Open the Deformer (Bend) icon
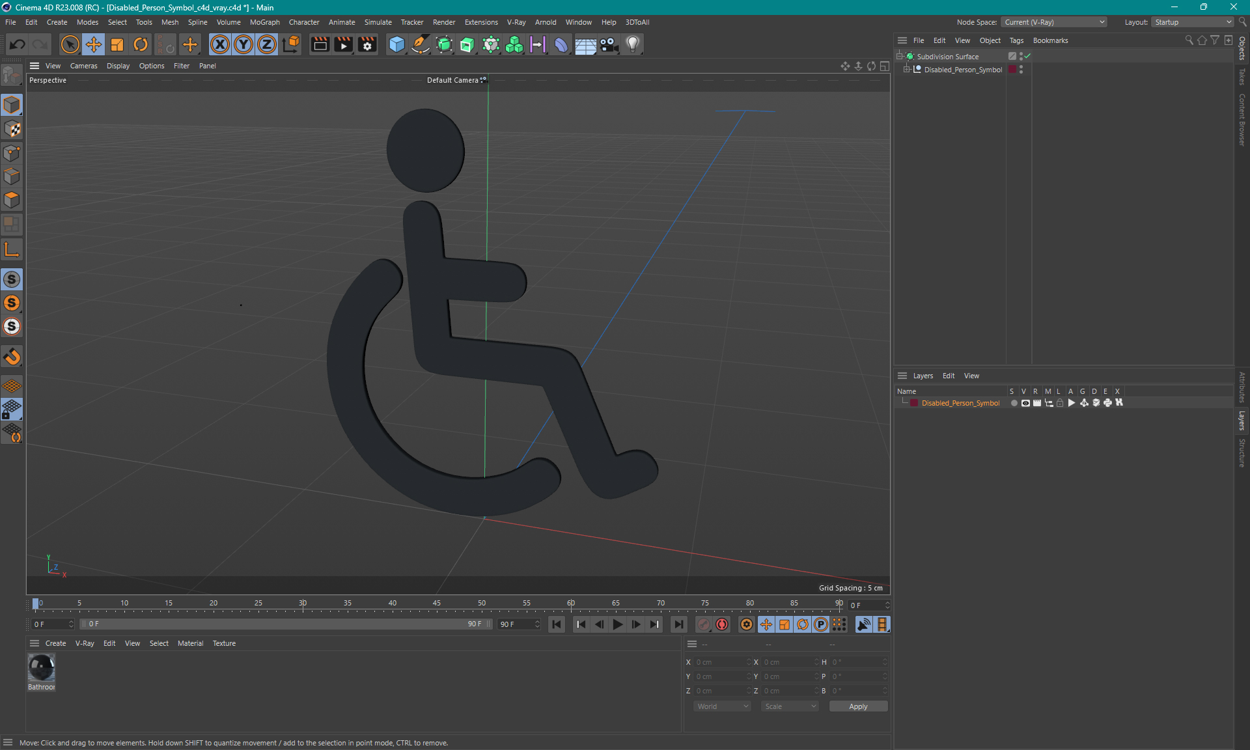This screenshot has height=750, width=1250. pyautogui.click(x=561, y=44)
